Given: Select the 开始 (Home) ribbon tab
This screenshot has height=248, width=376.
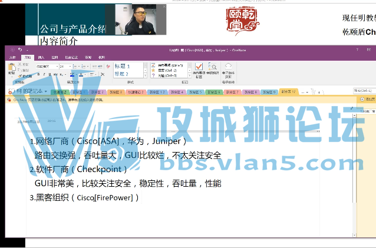Looking at the screenshot, I should click(28, 57).
